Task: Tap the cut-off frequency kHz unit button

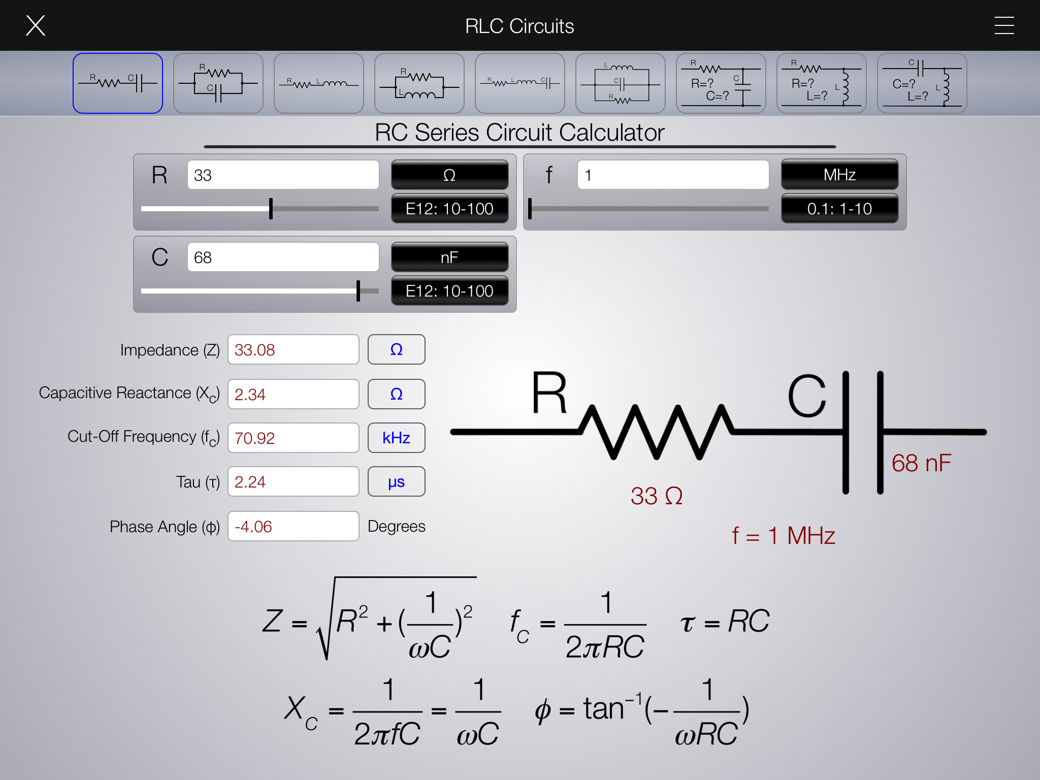Action: click(x=396, y=438)
